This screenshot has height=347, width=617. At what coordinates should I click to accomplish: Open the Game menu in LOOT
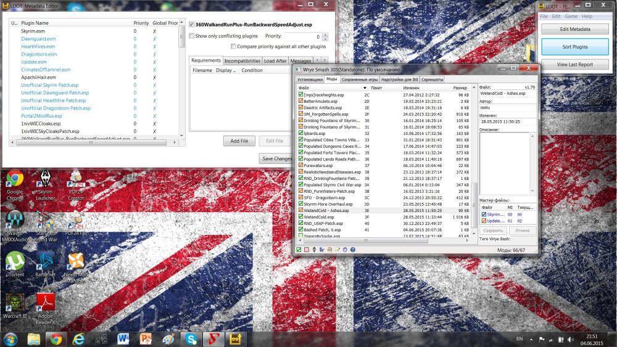571,17
